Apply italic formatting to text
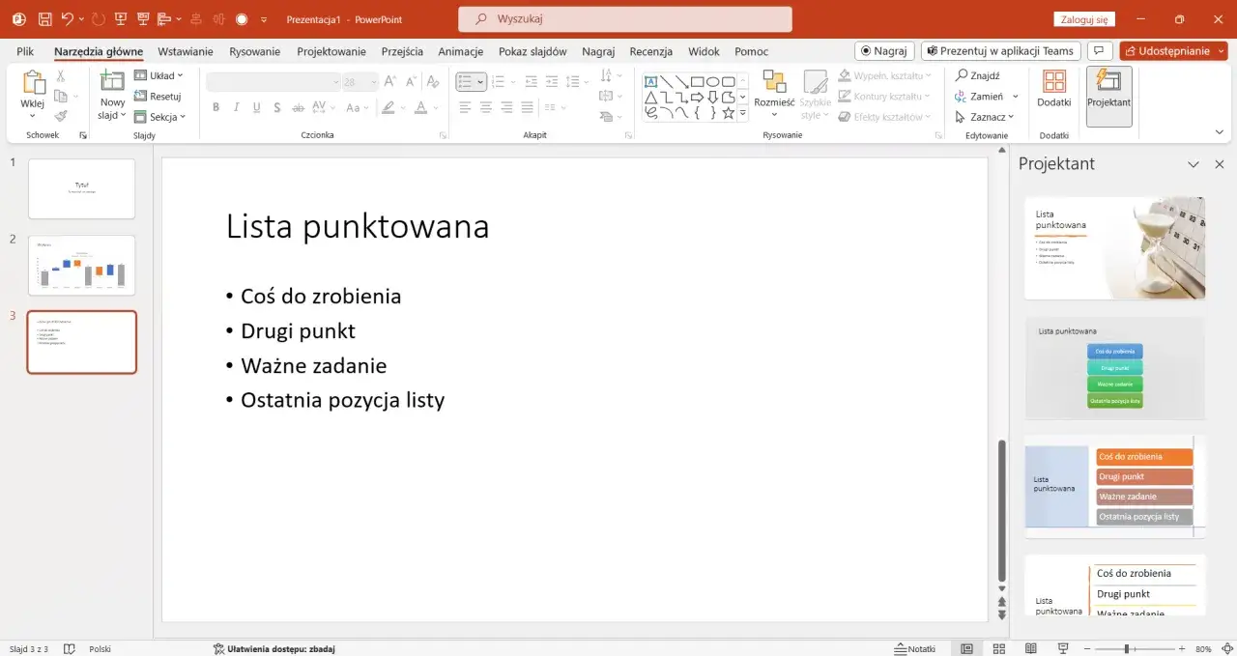This screenshot has width=1237, height=656. [x=236, y=106]
